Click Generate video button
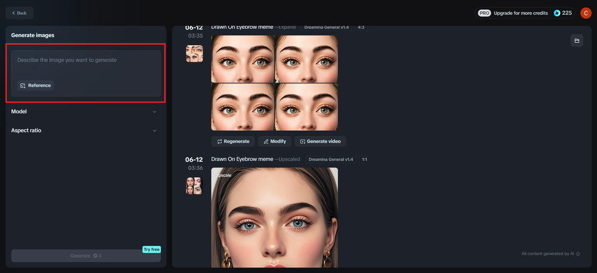The height and width of the screenshot is (273, 597). pos(320,141)
